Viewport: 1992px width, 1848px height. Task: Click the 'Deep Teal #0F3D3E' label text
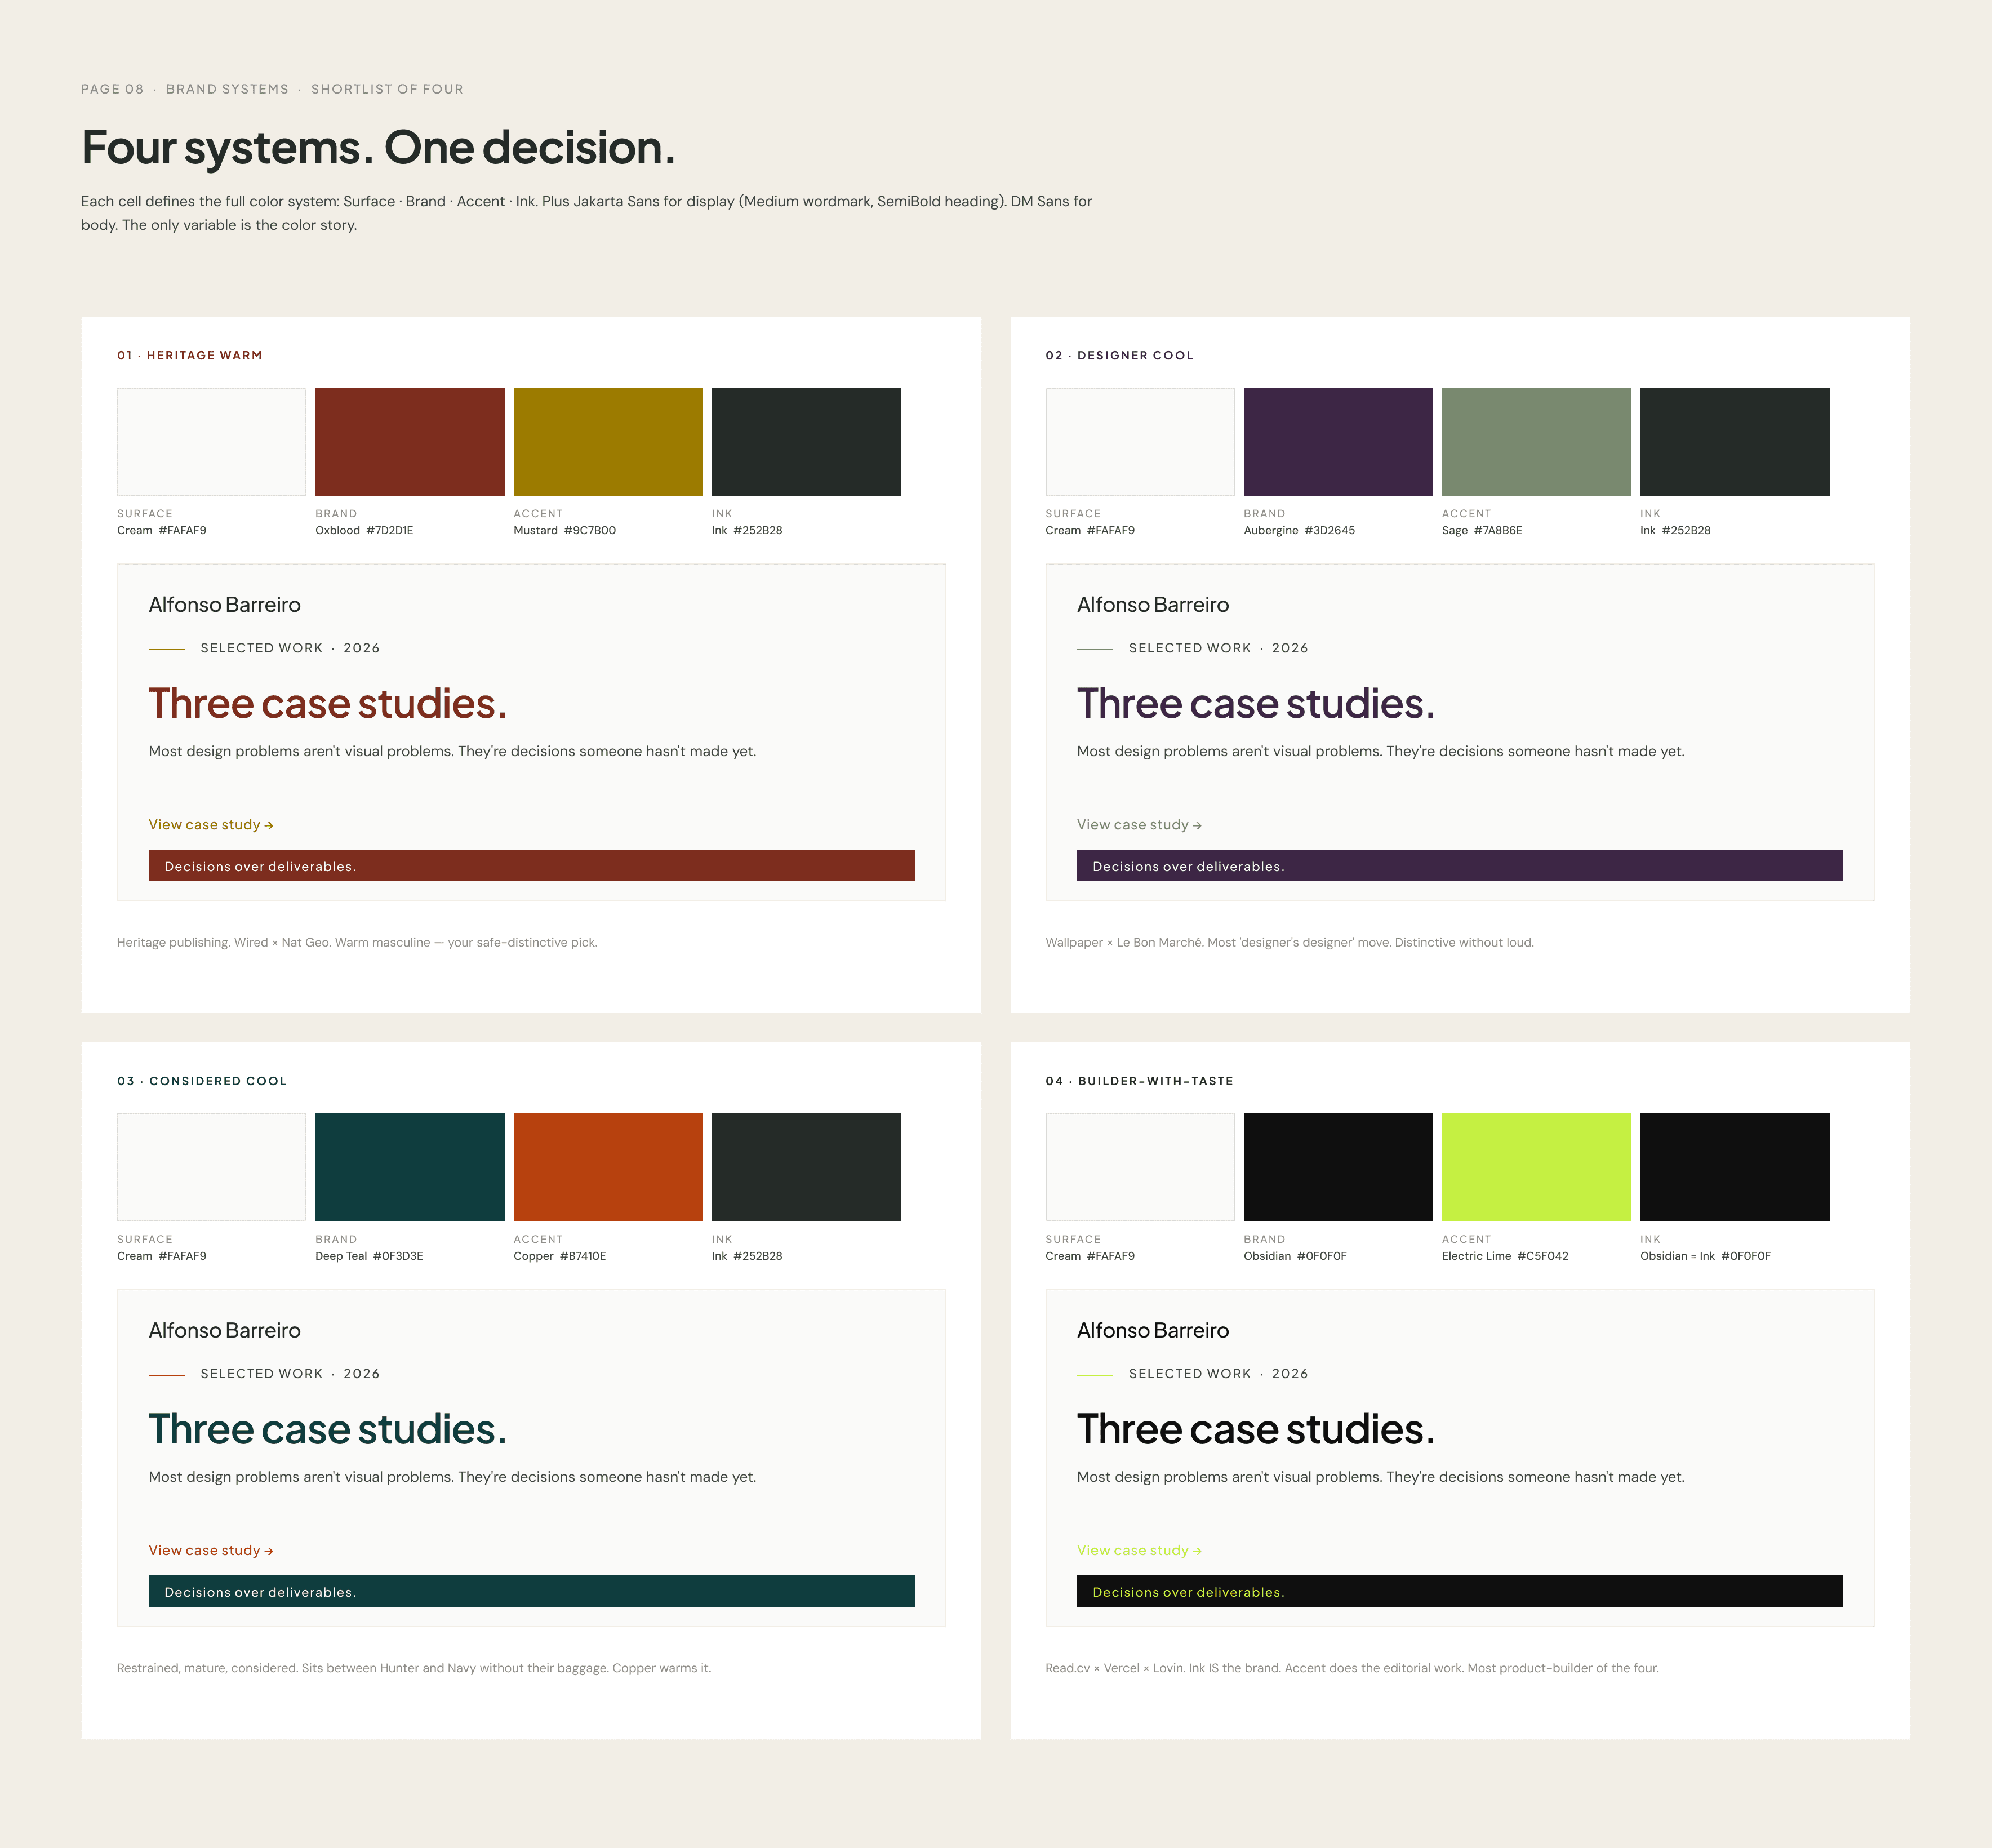pos(369,1256)
